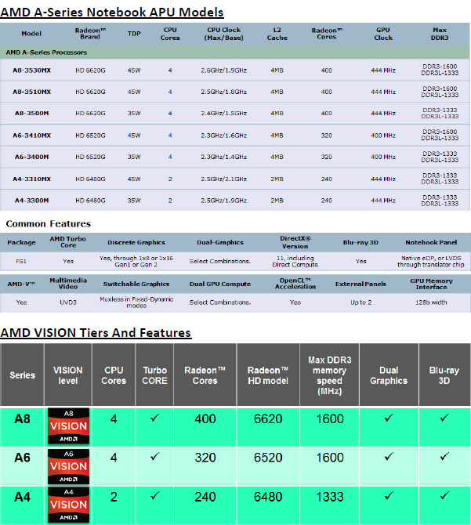Click the Dual Graphics checkmark in A4 row
Image resolution: width=471 pixels, height=525 pixels.
pos(389,495)
